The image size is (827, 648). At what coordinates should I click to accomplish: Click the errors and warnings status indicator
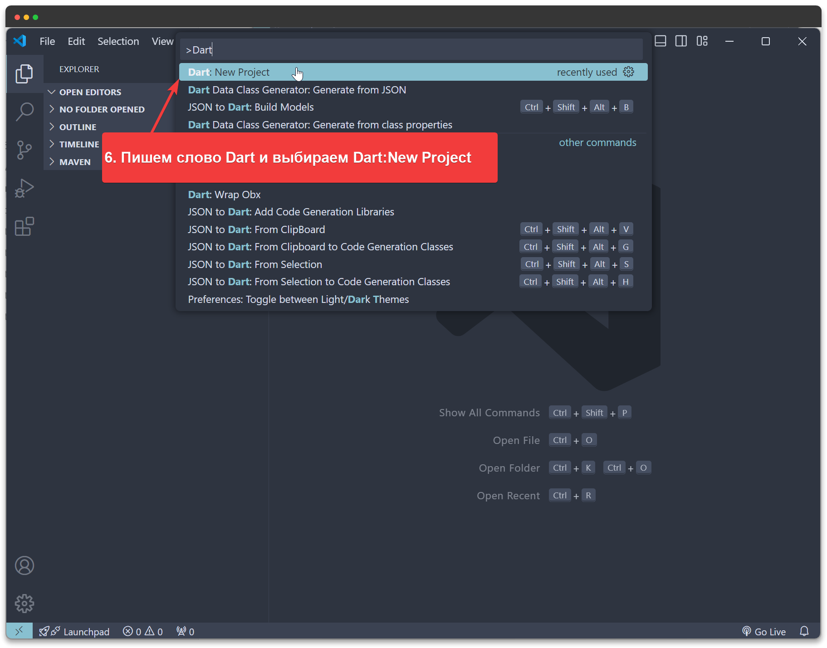(142, 631)
